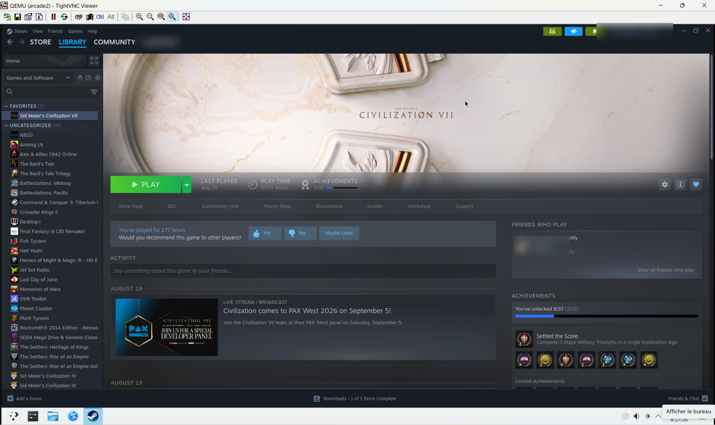
Task: Switch to library collections grid view
Action: tap(94, 61)
